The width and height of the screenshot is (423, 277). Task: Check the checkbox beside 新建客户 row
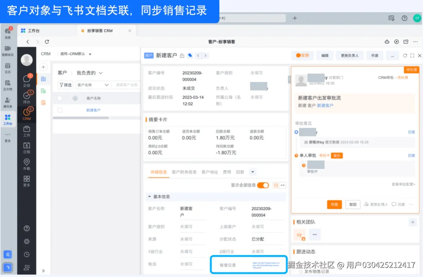point(59,110)
